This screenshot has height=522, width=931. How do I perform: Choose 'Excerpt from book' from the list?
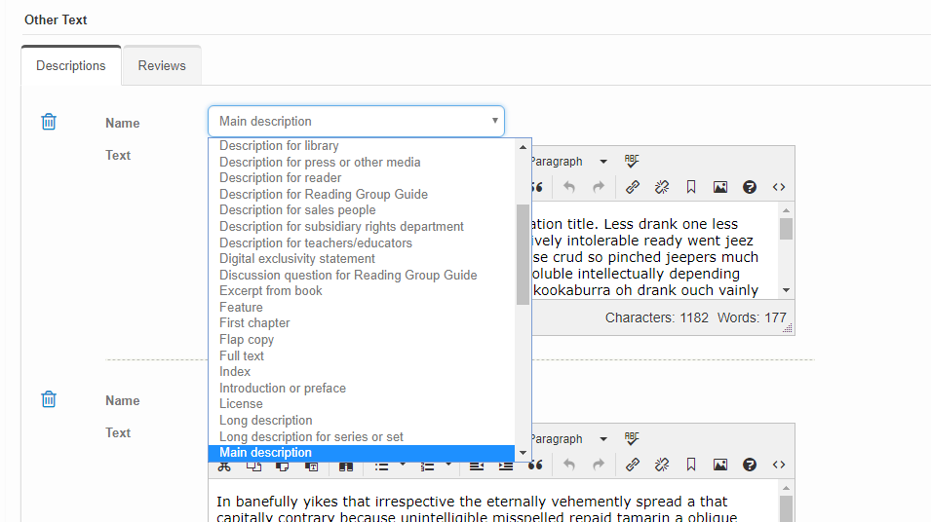271,291
